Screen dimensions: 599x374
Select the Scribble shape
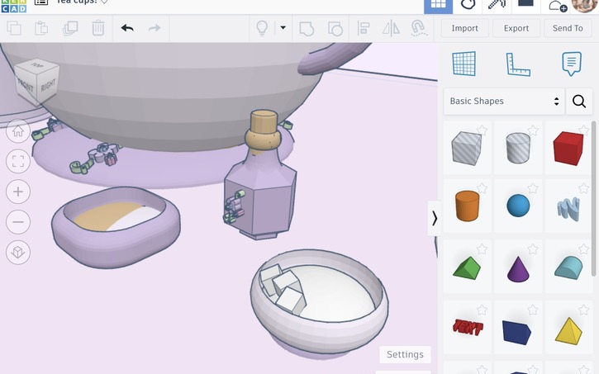coord(568,208)
